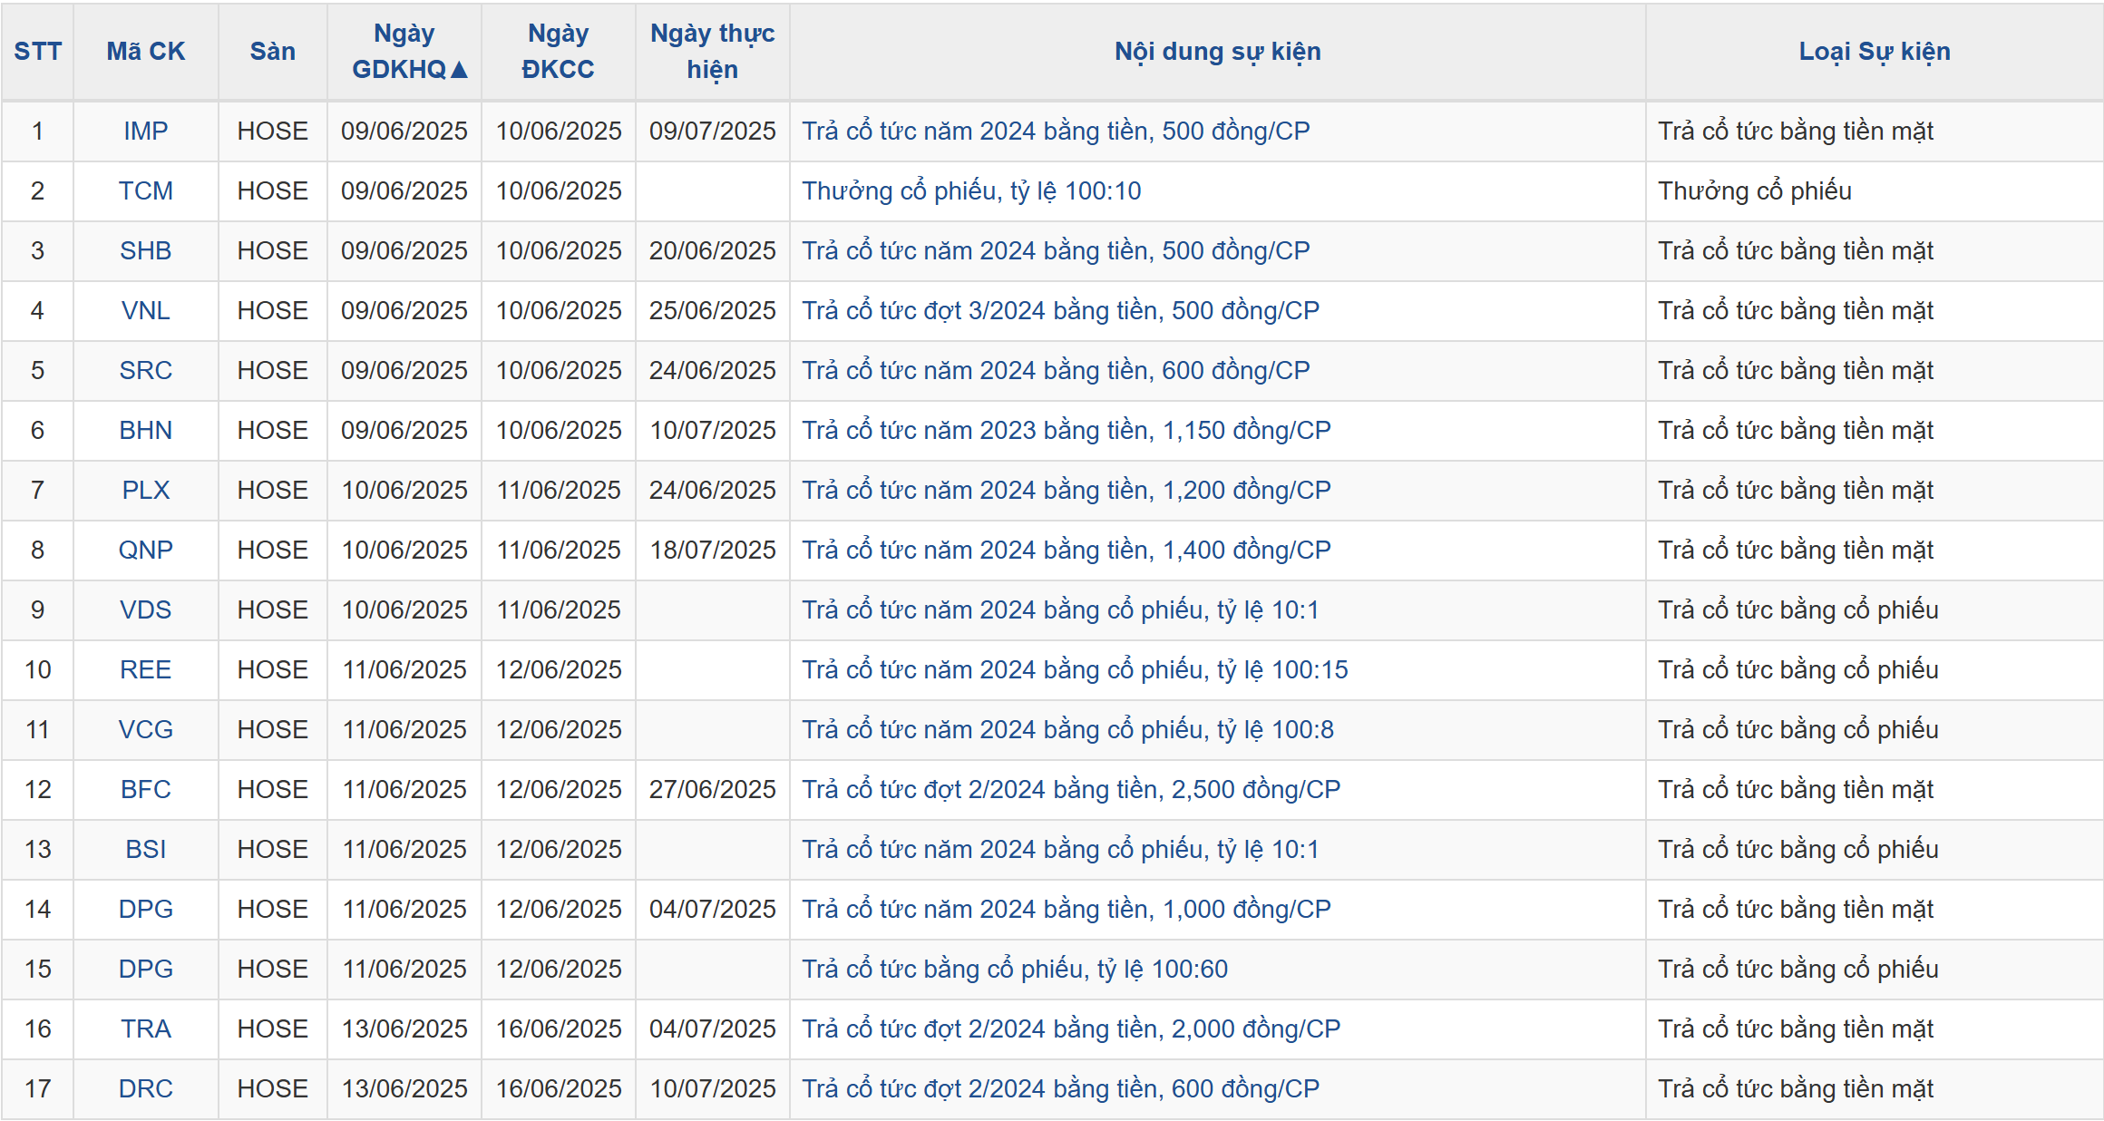Image resolution: width=2104 pixels, height=1121 pixels.
Task: Select date 25/06/2025 in VNL row
Action: point(712,310)
